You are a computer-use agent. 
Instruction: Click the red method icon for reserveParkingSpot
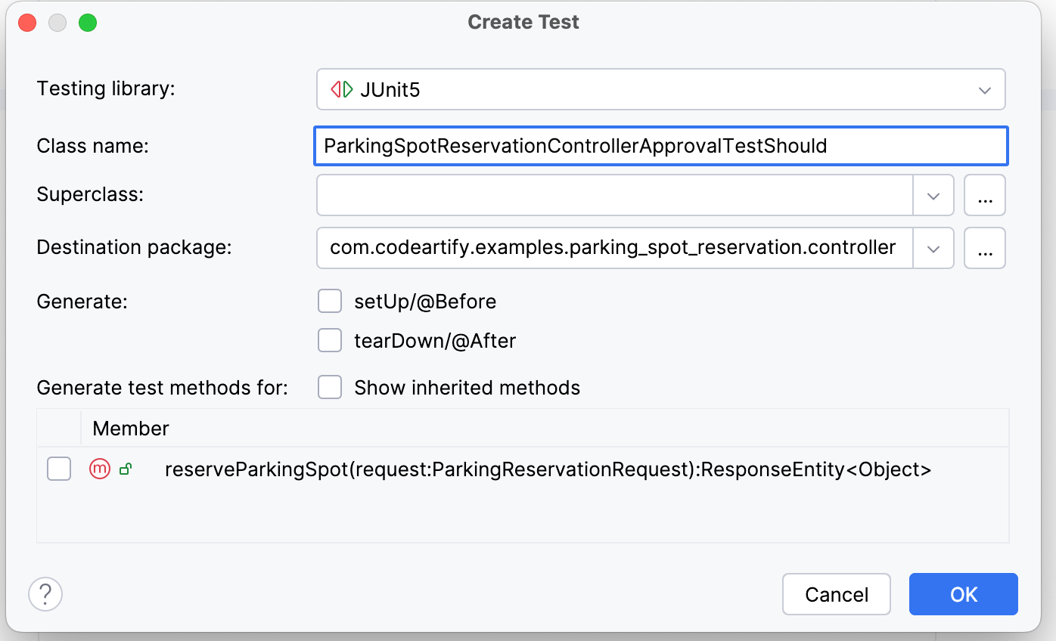coord(100,469)
